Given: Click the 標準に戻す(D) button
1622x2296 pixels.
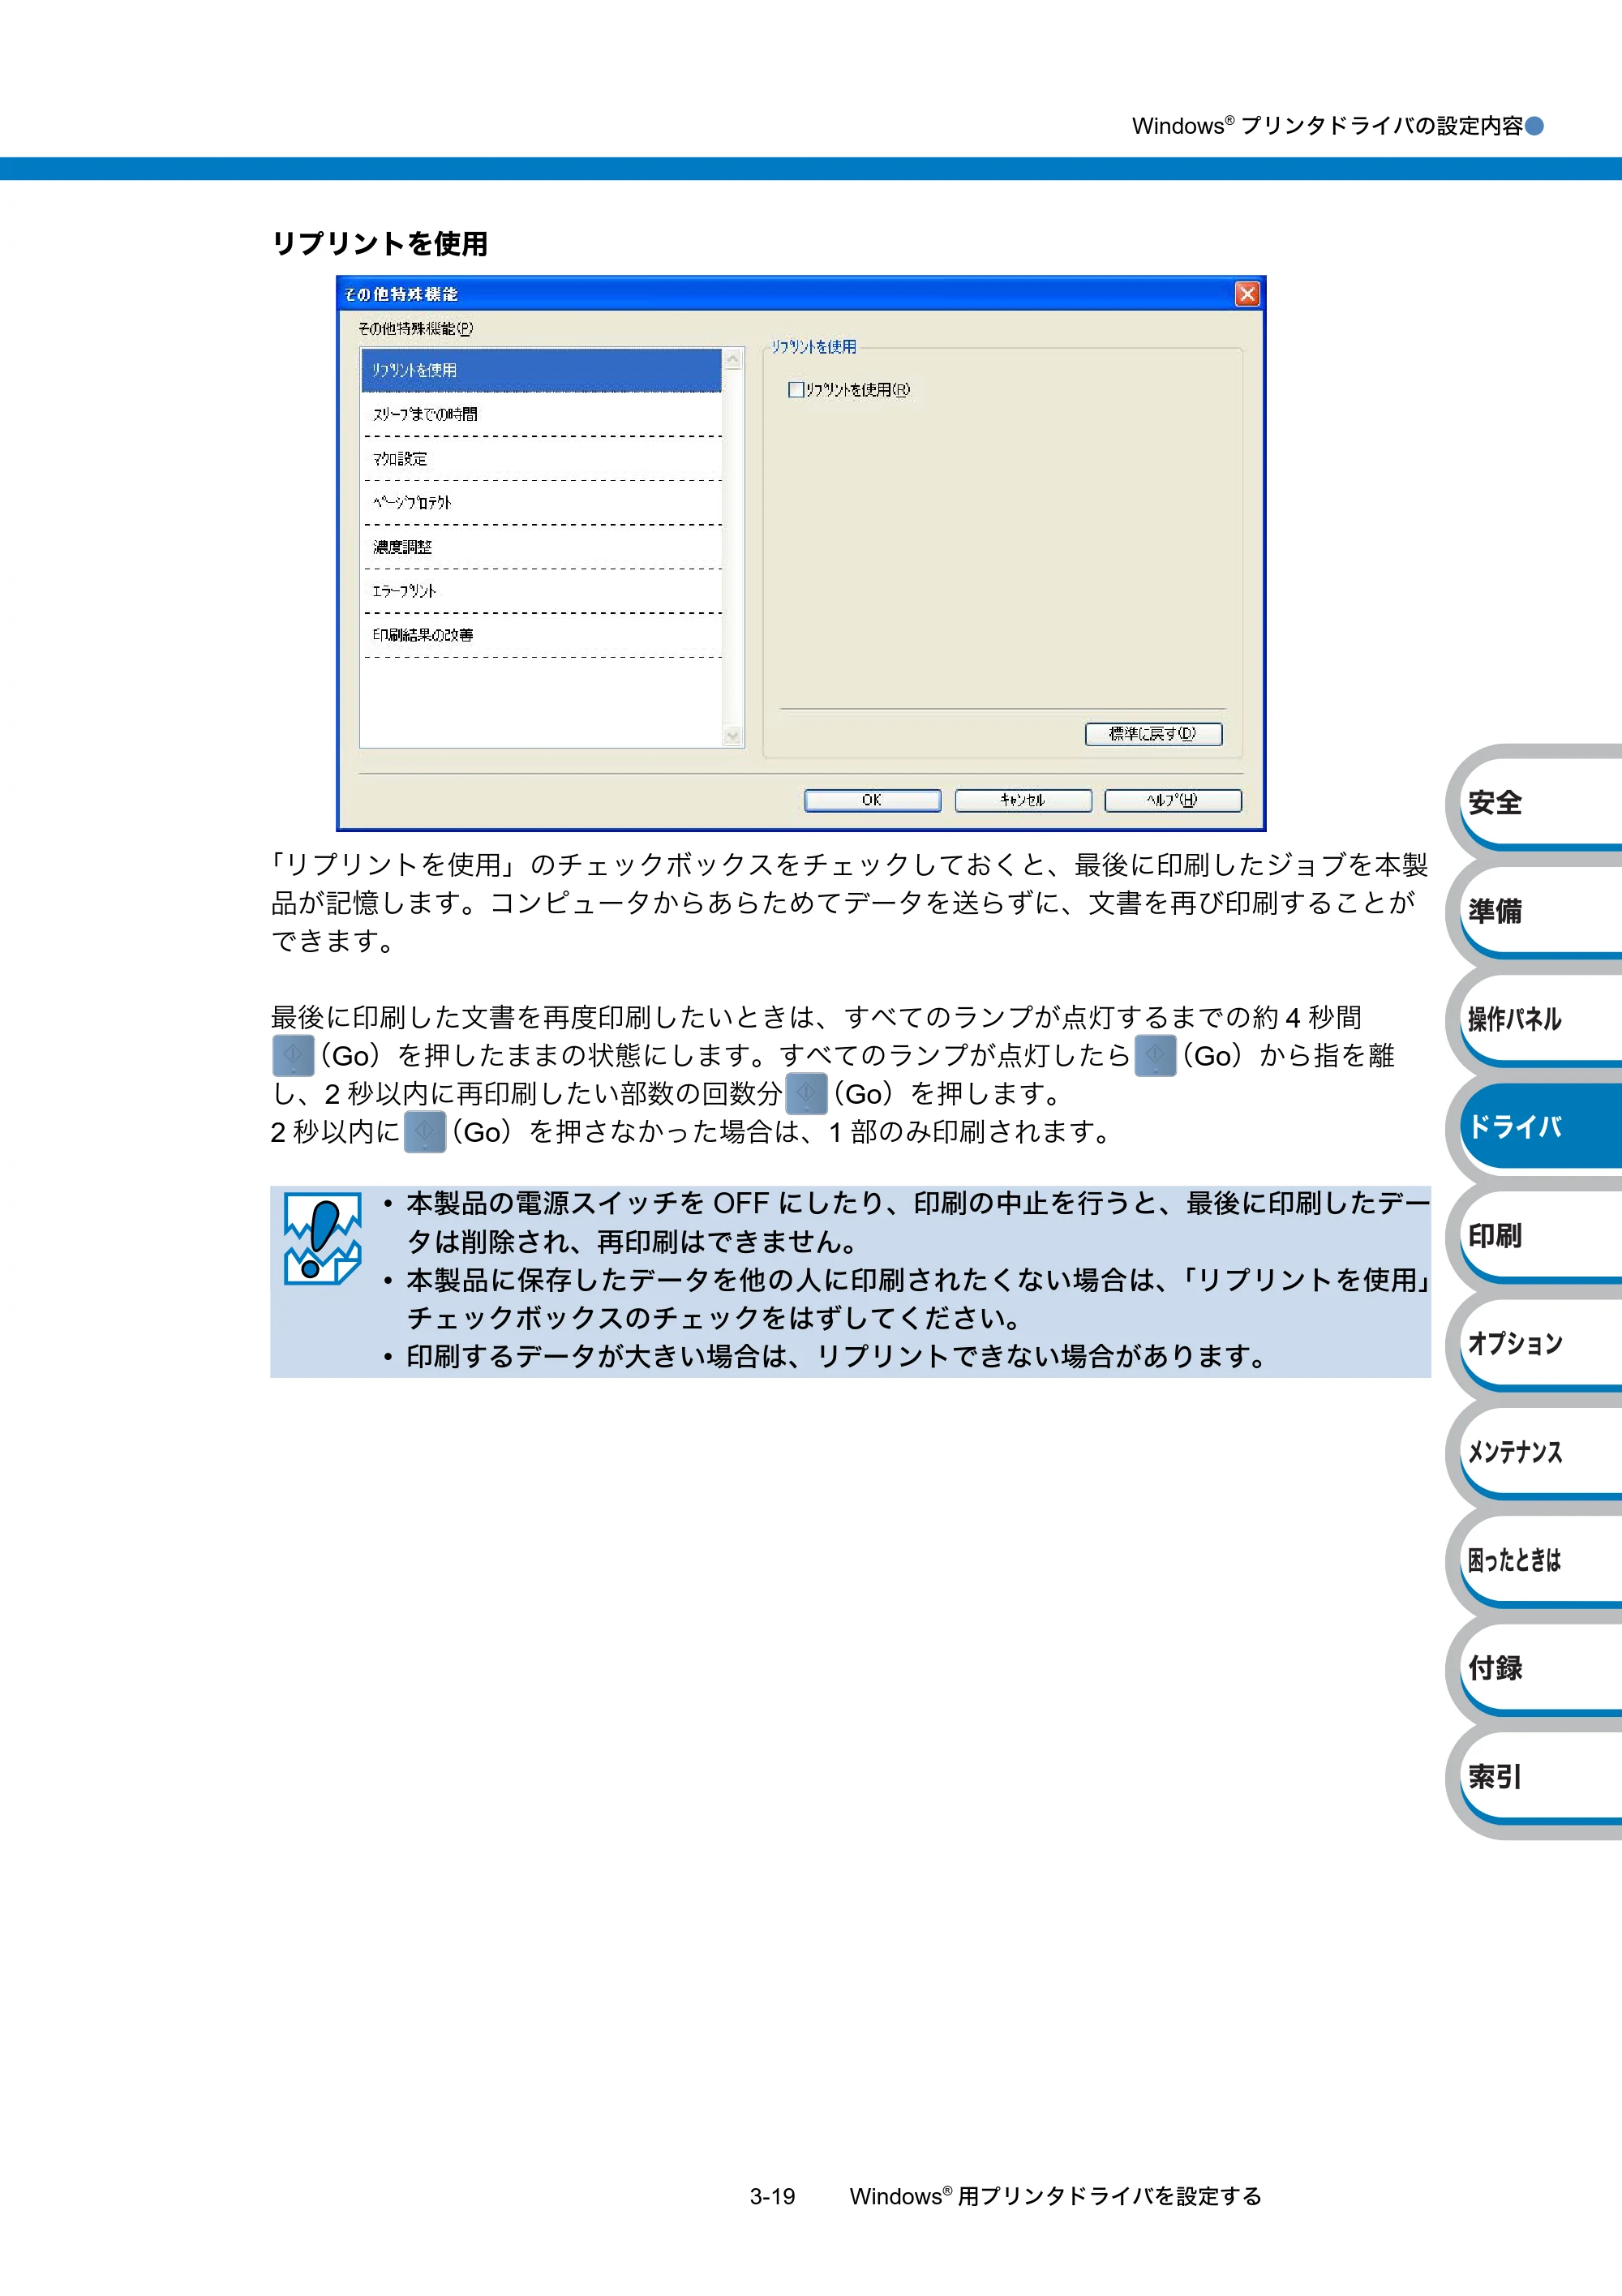Looking at the screenshot, I should pyautogui.click(x=1153, y=734).
